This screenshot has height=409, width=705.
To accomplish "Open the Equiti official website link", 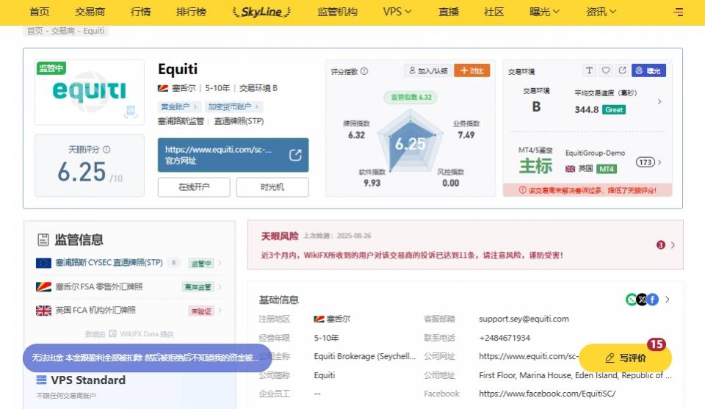I will tap(233, 155).
